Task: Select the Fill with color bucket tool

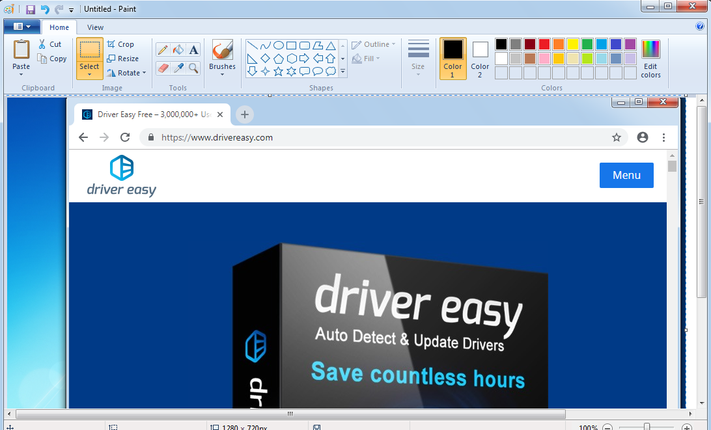Action: [178, 49]
